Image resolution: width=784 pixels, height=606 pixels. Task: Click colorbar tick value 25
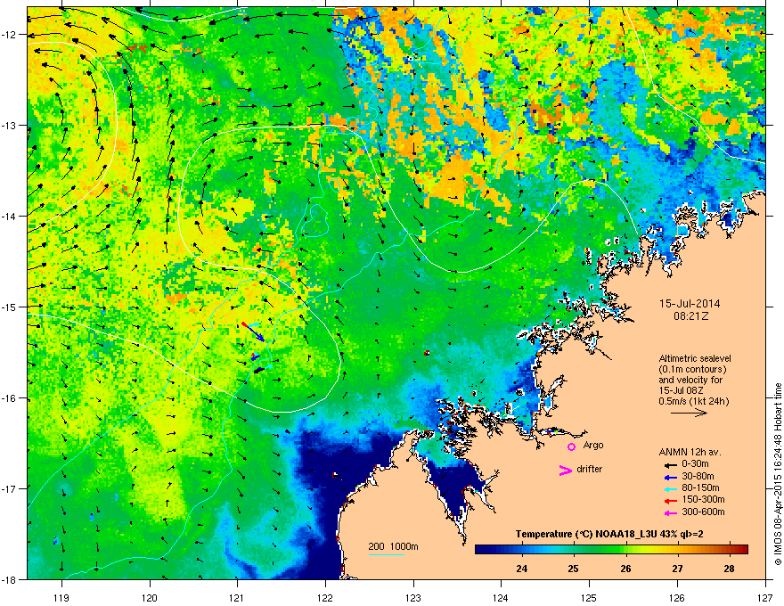tap(574, 569)
